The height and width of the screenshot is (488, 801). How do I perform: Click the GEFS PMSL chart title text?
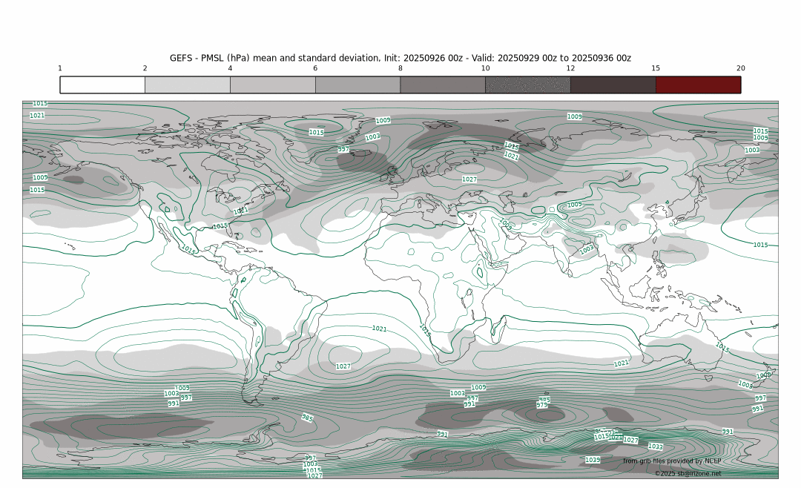click(400, 58)
